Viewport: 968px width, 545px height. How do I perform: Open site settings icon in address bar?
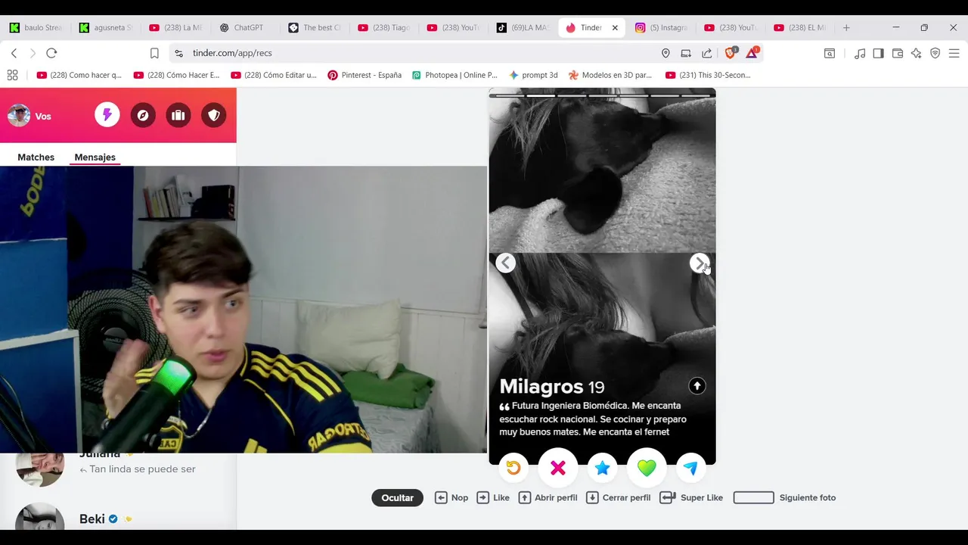[x=178, y=53]
